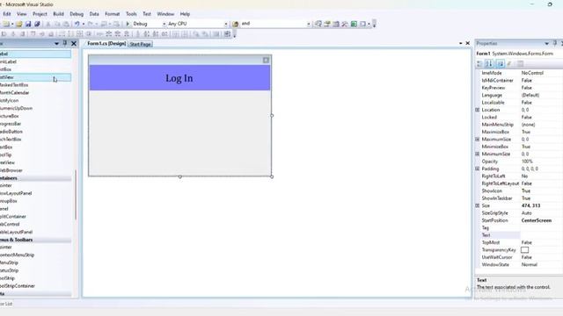The height and width of the screenshot is (316, 563).
Task: Switch Properties to Categorized view
Action: pos(479,63)
